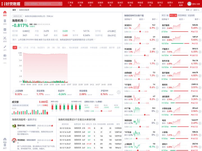Click the 好灵数据 site logo

point(11,4)
